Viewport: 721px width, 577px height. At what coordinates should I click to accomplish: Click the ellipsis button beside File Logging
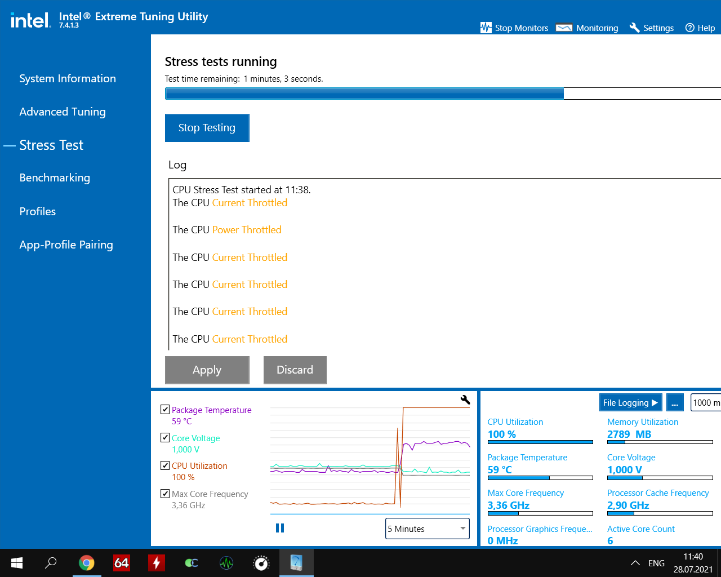coord(675,402)
